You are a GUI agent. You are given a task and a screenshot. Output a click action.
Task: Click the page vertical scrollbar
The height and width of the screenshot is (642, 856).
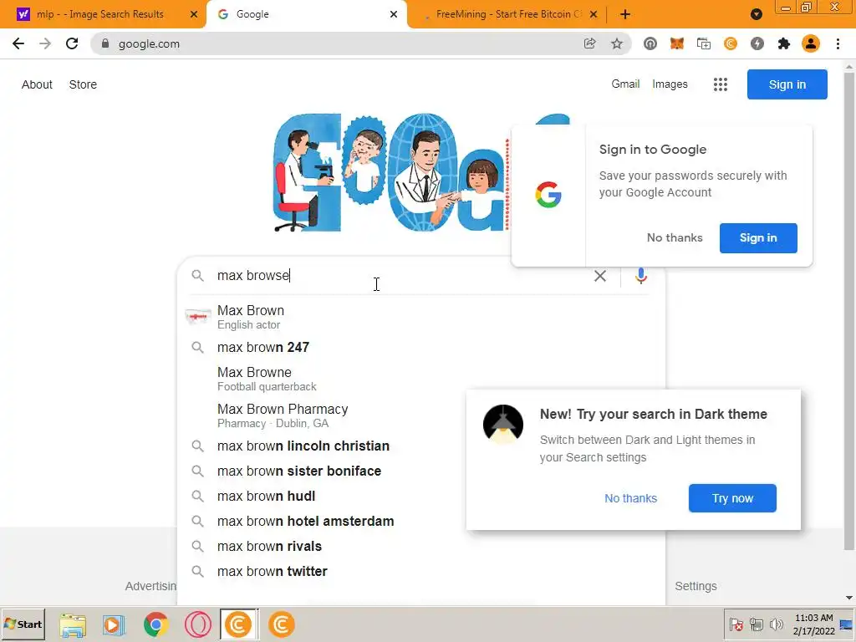click(x=849, y=311)
